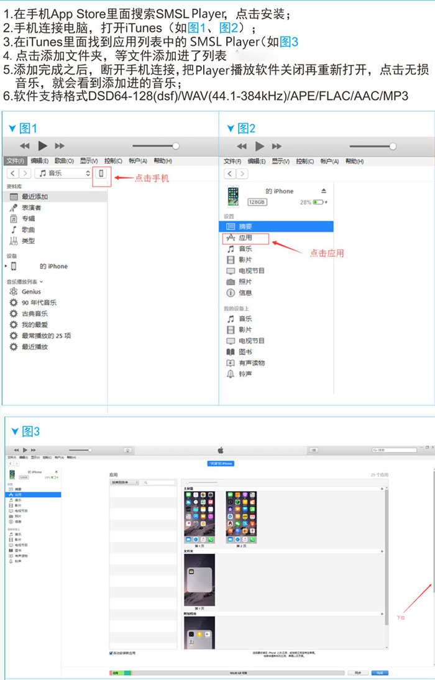Open the 帮助(H) menu in Figure 1
This screenshot has width=435, height=680.
pos(163,161)
